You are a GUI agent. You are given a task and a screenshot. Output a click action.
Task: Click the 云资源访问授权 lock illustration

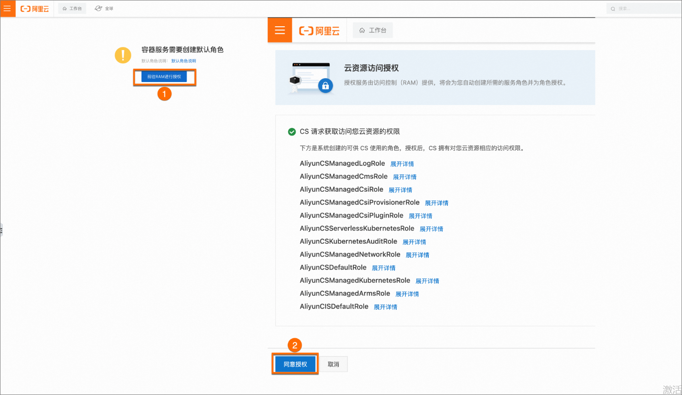[x=311, y=78]
